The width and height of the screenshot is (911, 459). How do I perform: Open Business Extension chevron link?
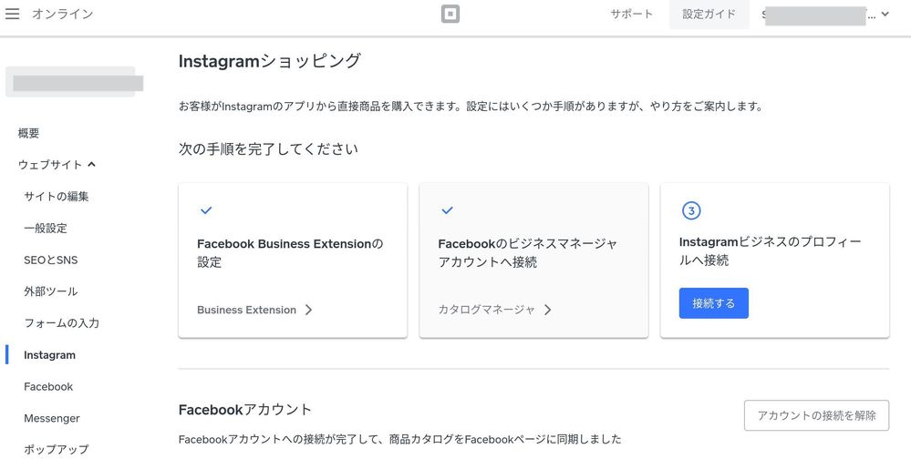tap(254, 310)
